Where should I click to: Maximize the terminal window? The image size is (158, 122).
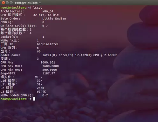pos(11,3)
